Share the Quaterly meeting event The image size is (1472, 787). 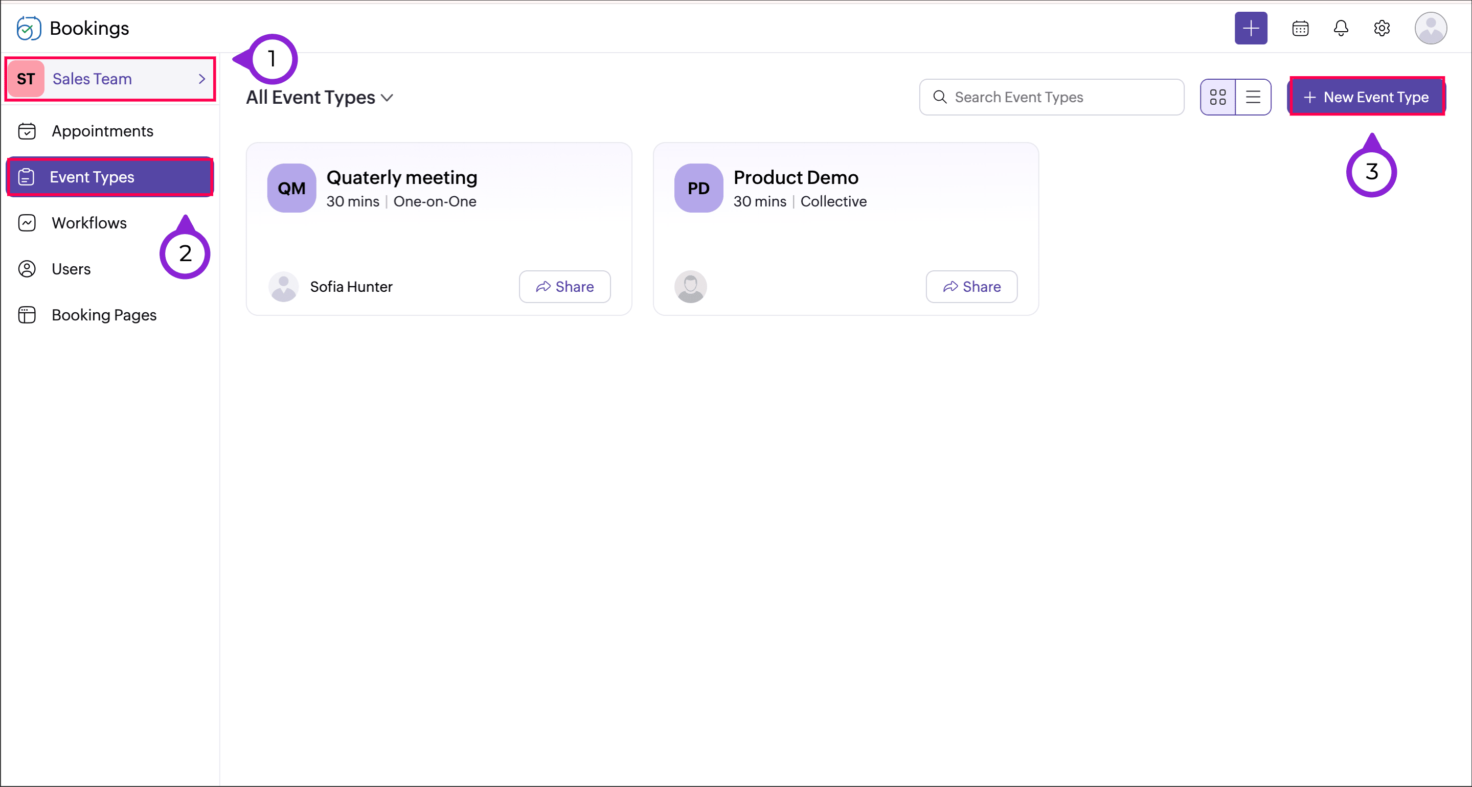(564, 286)
